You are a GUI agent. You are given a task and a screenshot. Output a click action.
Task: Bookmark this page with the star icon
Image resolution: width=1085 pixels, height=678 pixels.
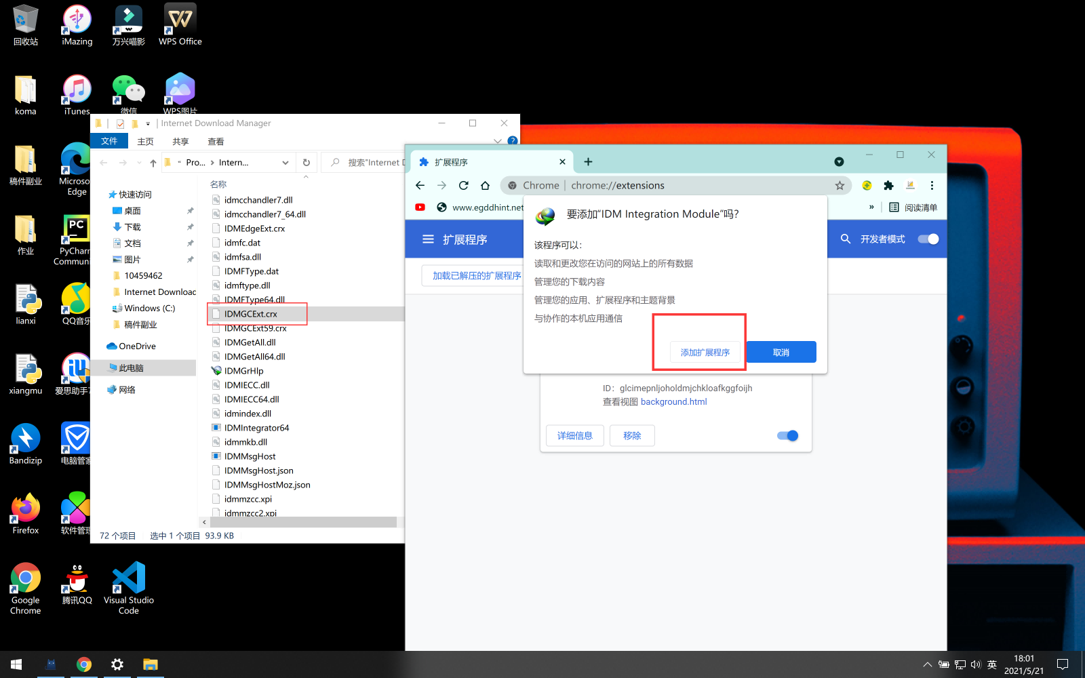tap(840, 185)
